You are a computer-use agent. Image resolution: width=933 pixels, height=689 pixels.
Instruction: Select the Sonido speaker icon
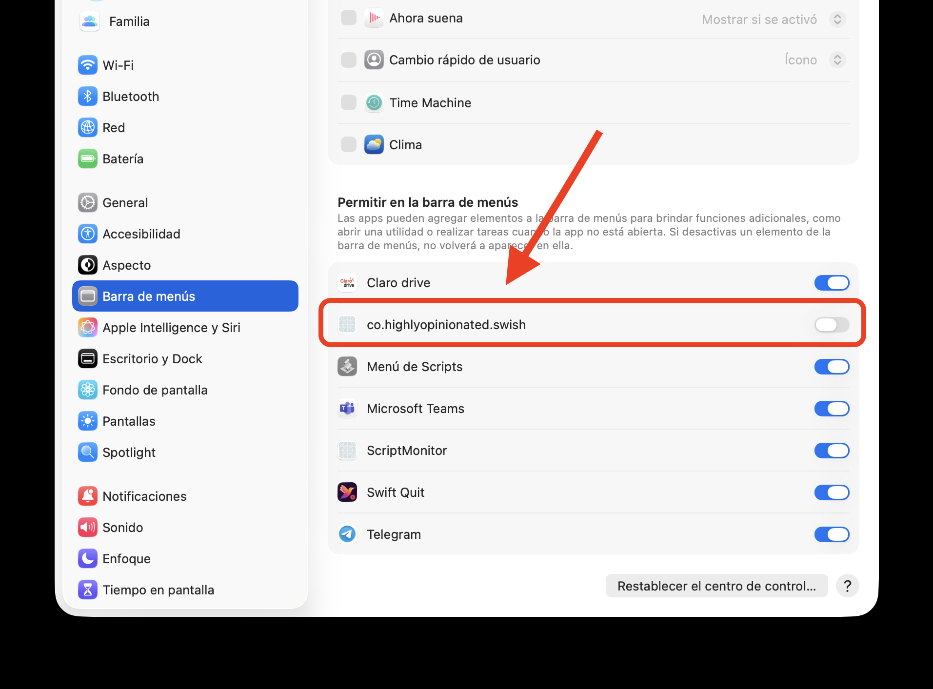88,528
